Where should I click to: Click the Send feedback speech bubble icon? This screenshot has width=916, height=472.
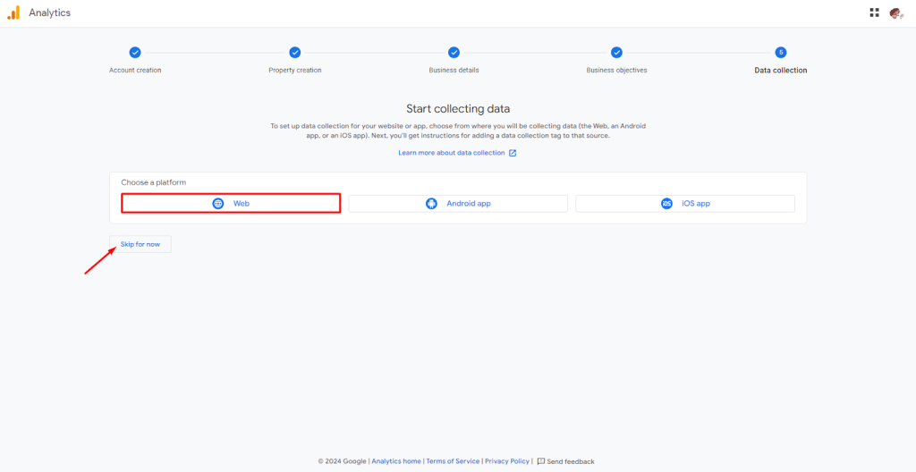541,461
